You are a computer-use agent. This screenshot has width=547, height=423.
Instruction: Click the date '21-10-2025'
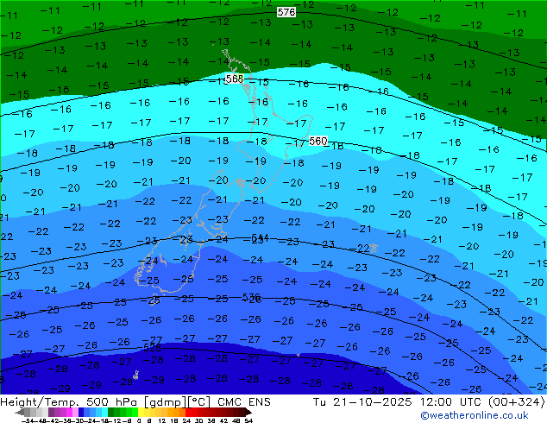[372, 402]
